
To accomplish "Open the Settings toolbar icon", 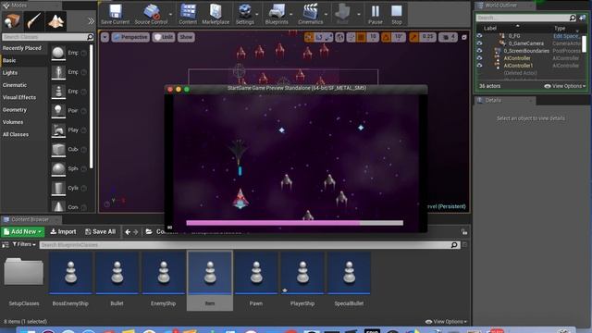I will [244, 15].
